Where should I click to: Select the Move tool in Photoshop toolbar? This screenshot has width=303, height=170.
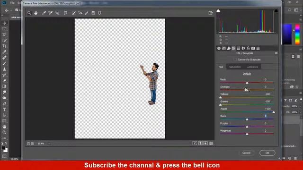pos(4,23)
